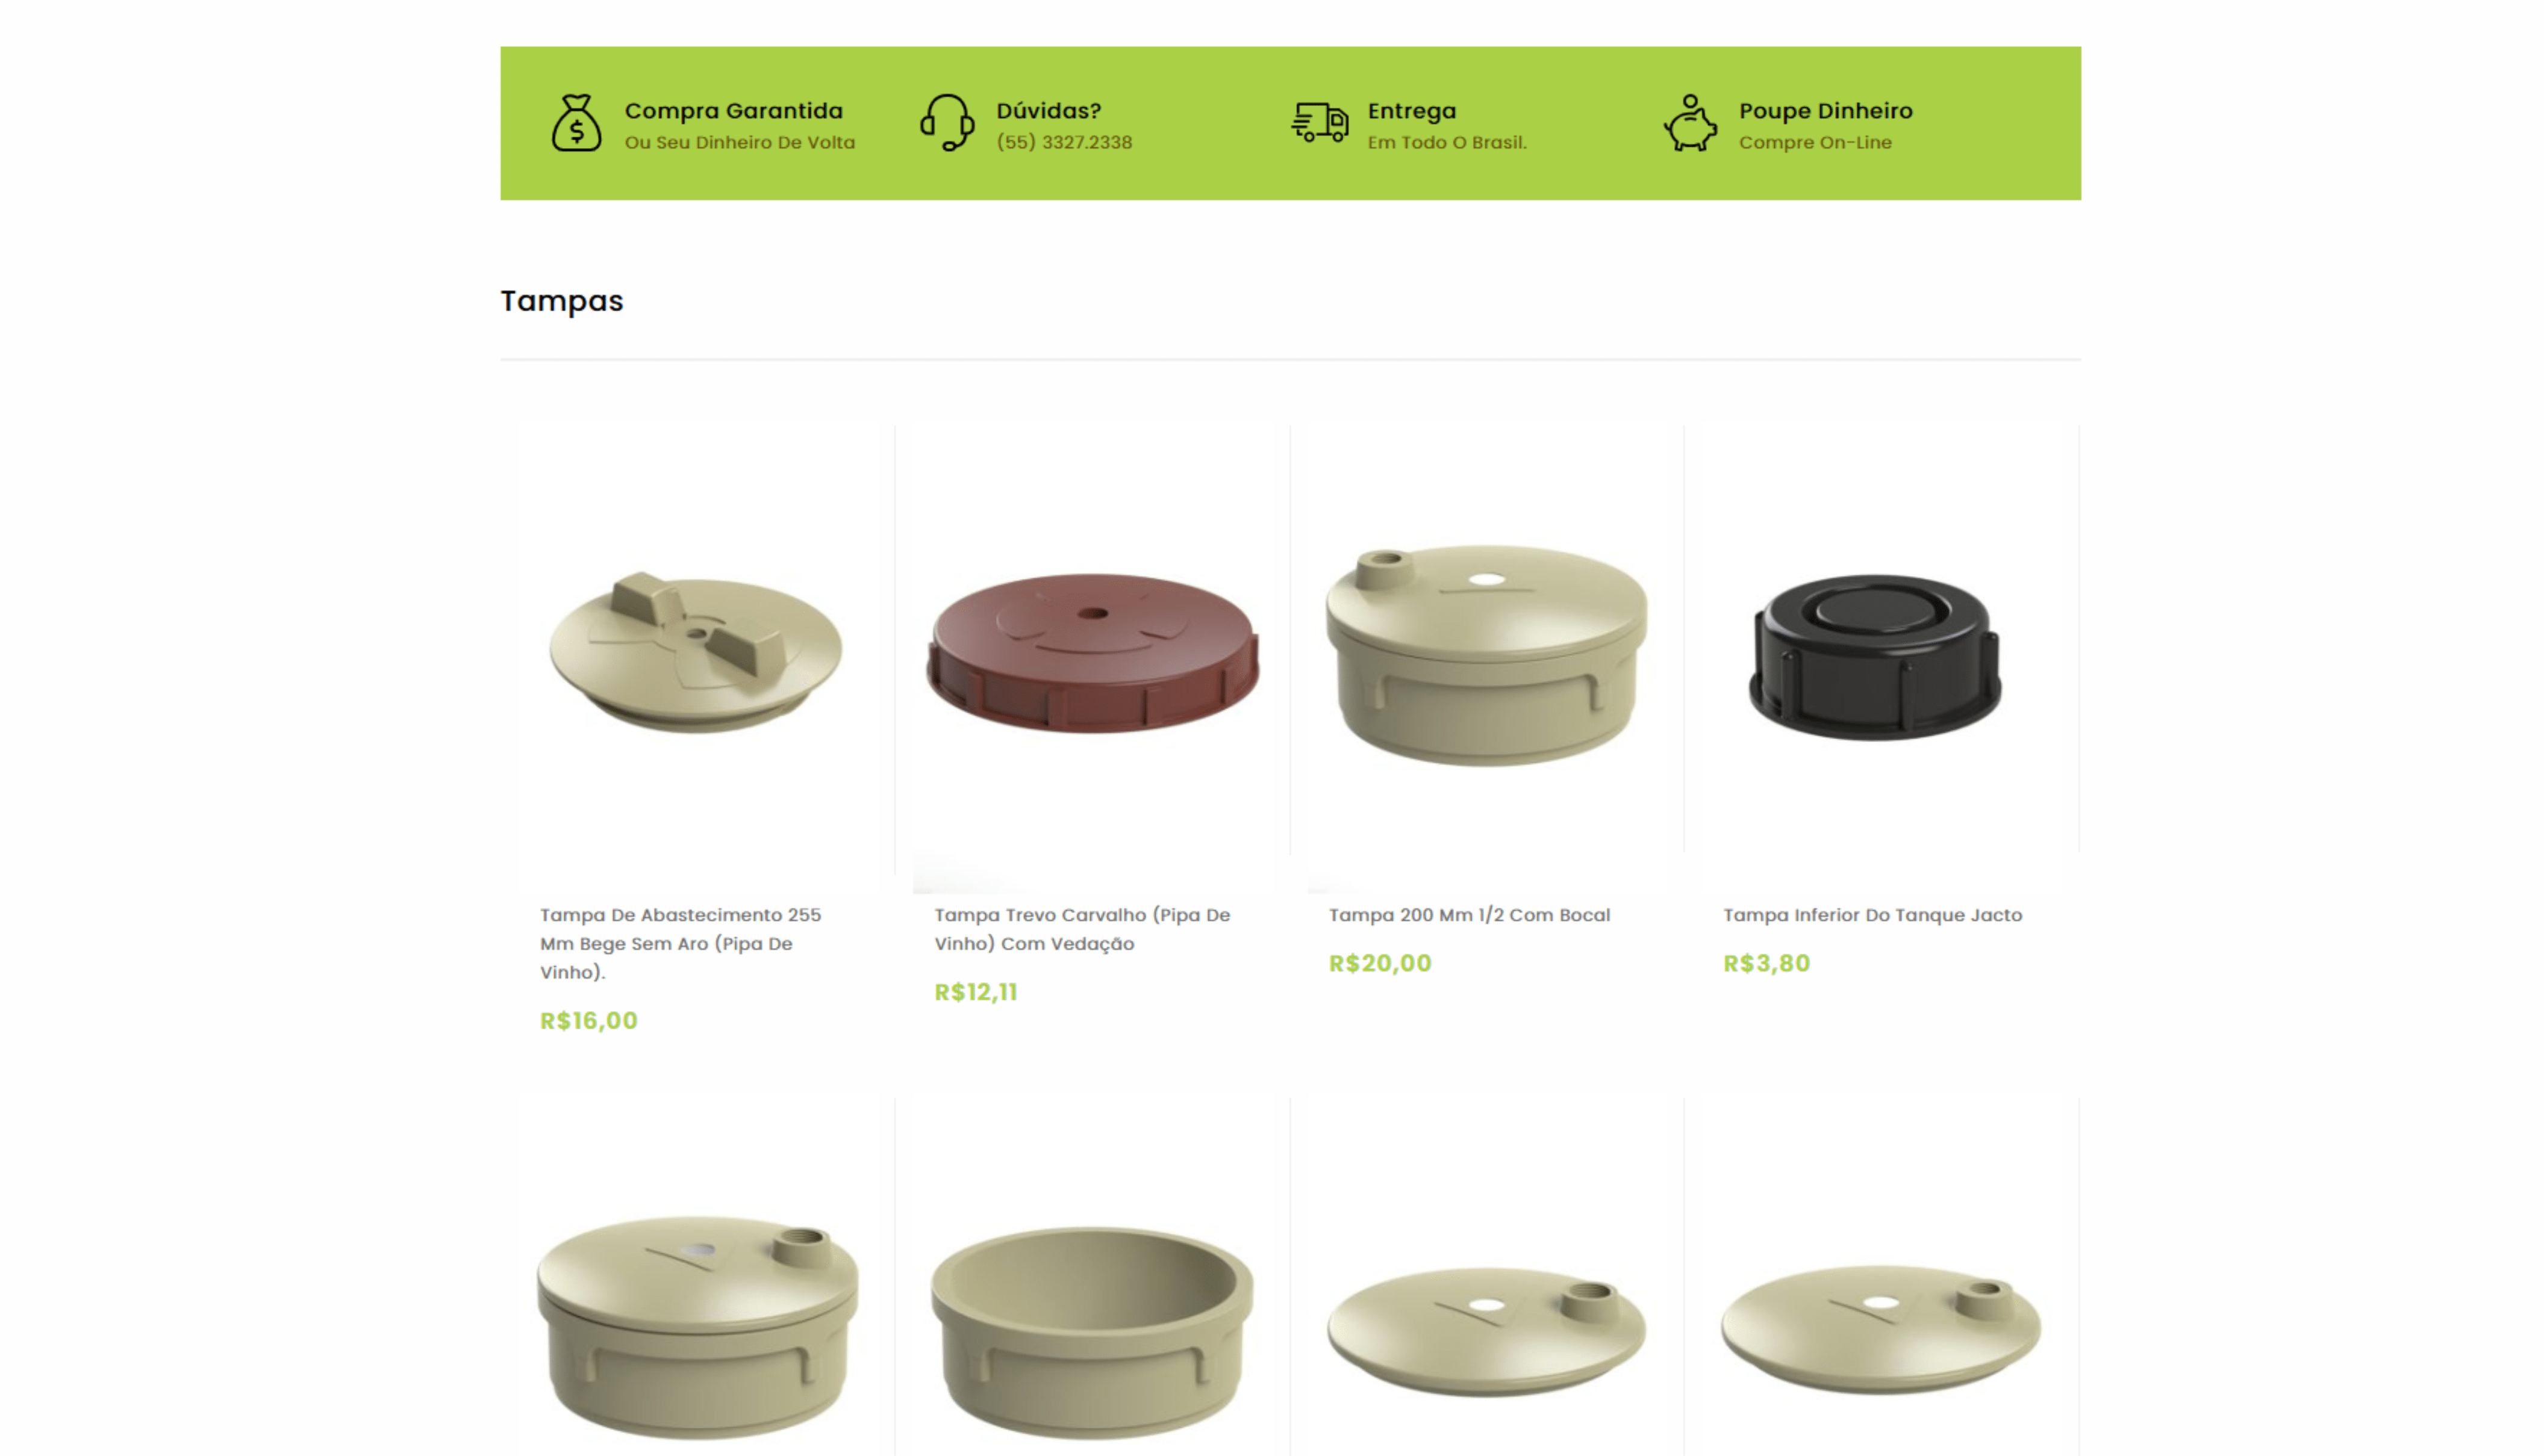The image size is (2544, 1456).
Task: Open the Tampa 200 Mm Com Bocal image
Action: [1486, 656]
